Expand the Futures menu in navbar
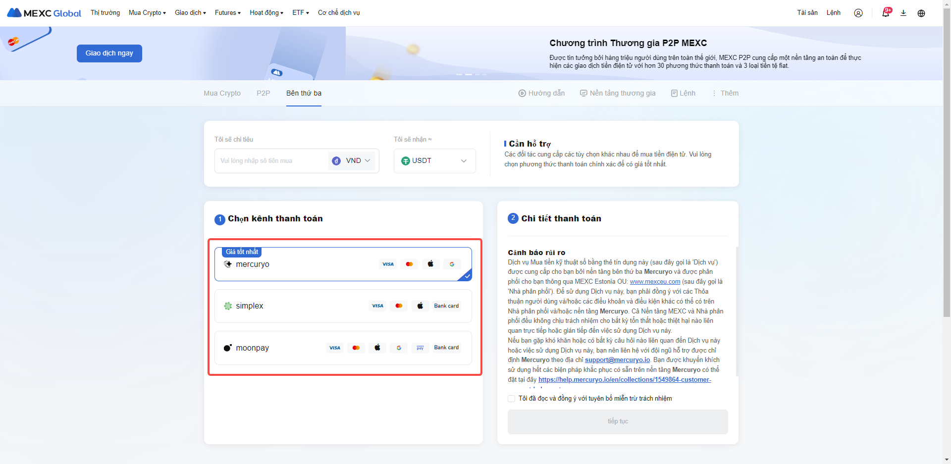Viewport: 951px width, 464px height. point(227,13)
